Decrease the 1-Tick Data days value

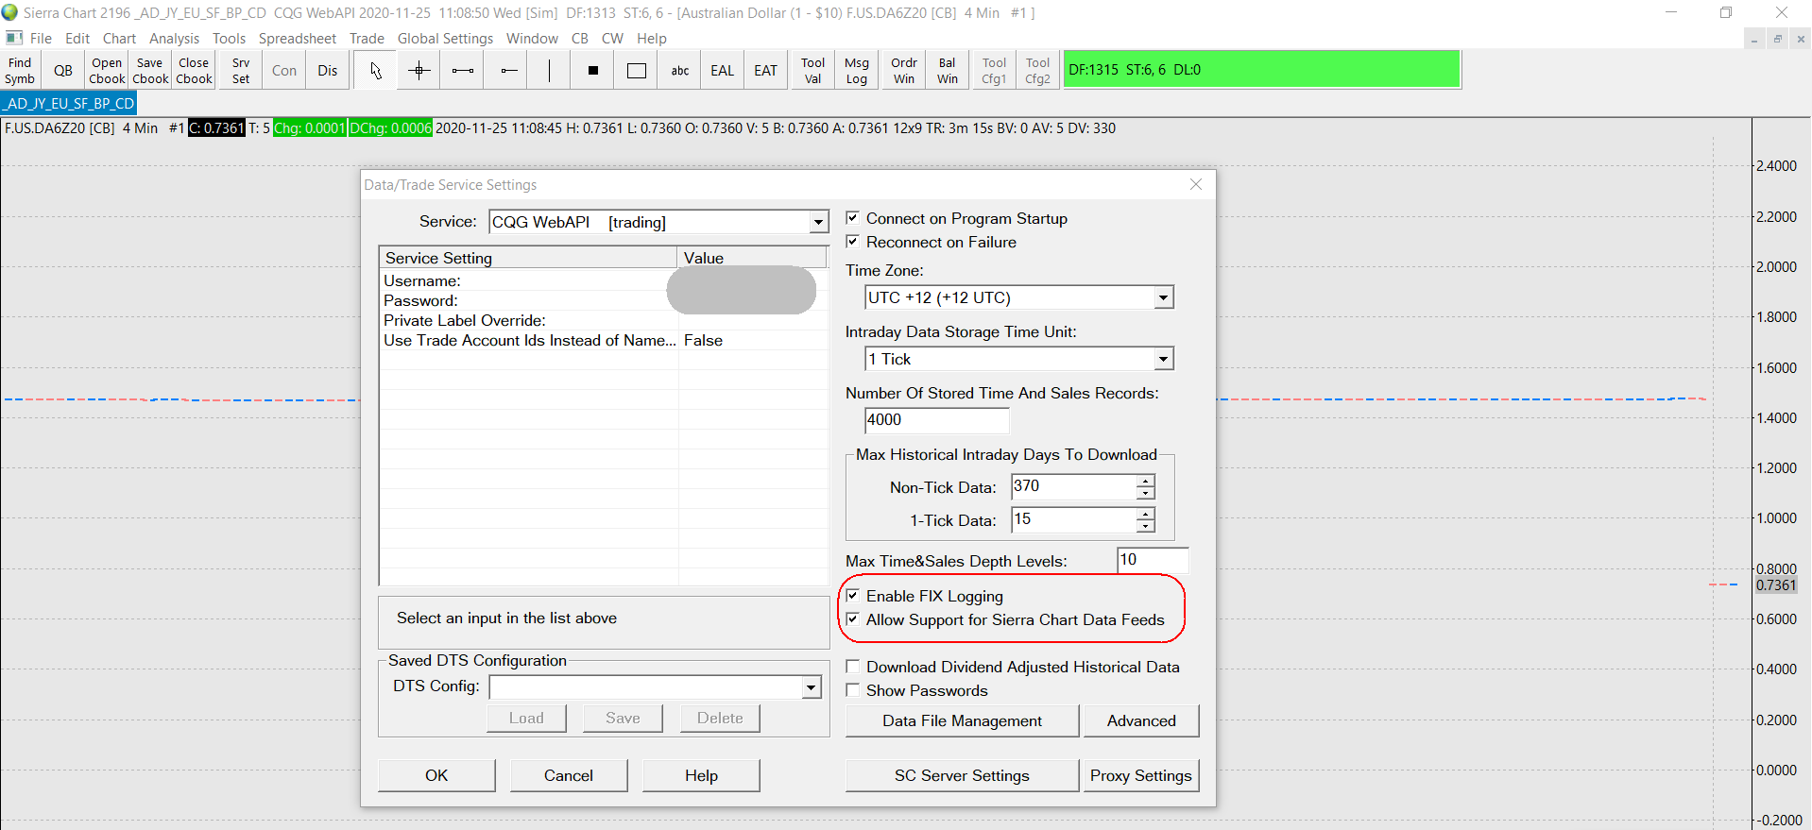(x=1146, y=526)
